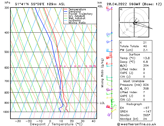This screenshot has width=164, height=126.
Task: Click the yellow wind barb near 850 hPa
Action: pos(109,98)
